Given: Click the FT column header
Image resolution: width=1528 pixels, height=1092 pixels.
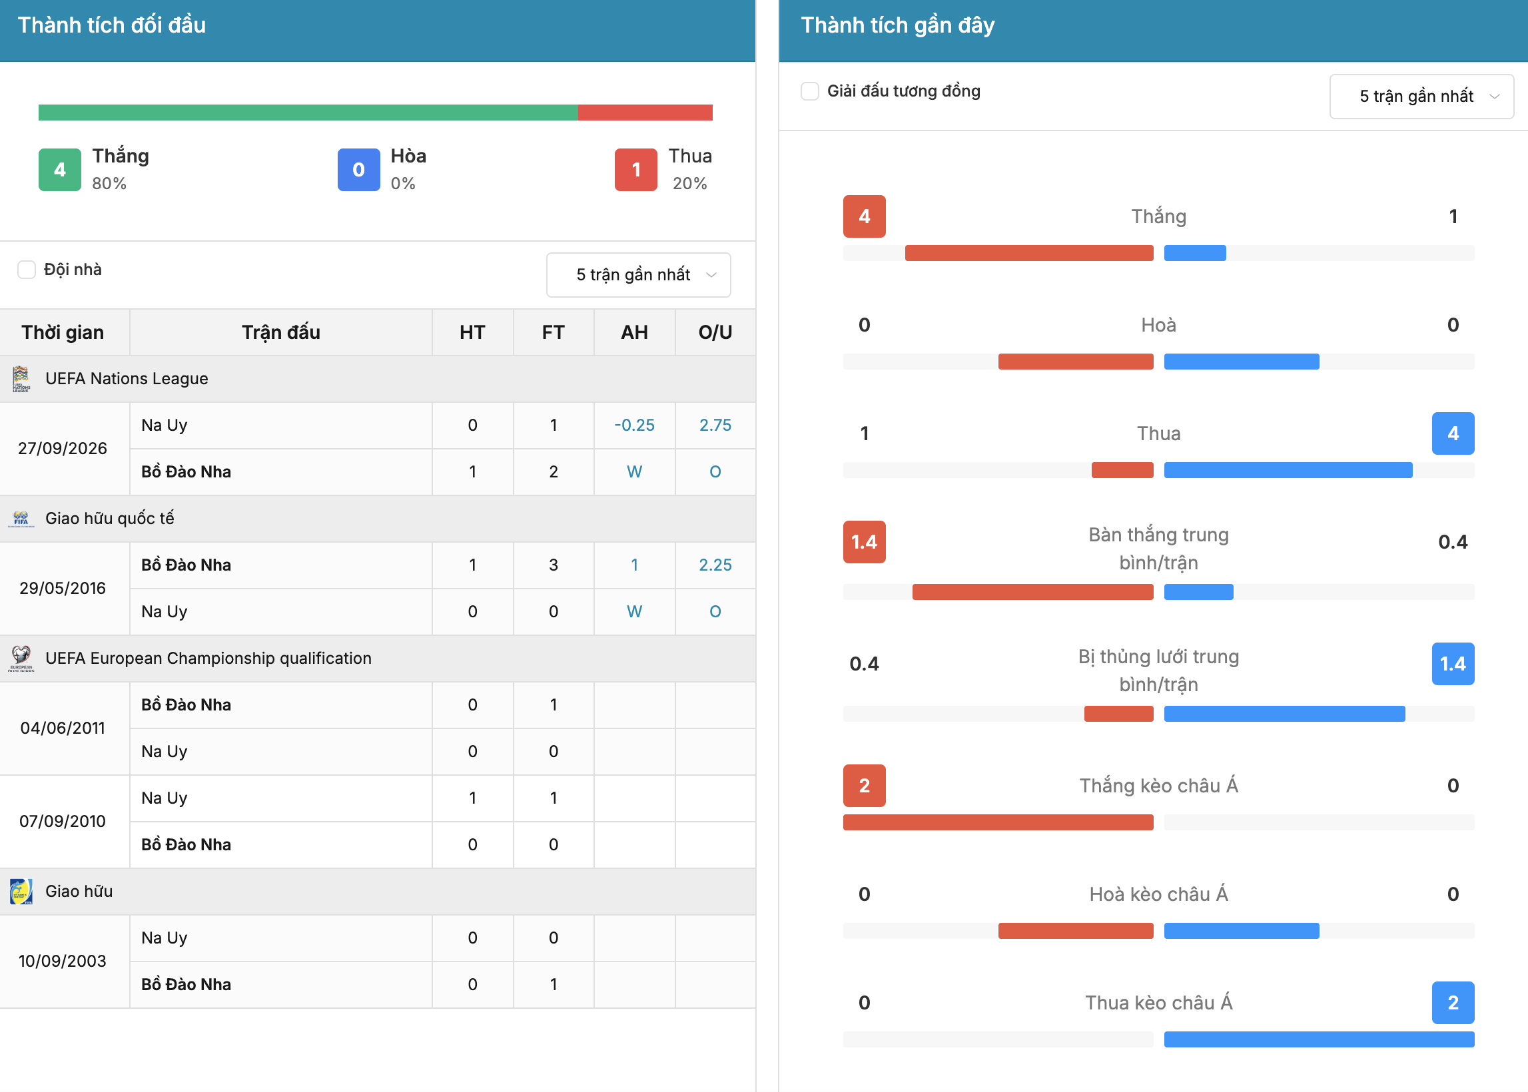Looking at the screenshot, I should pyautogui.click(x=554, y=332).
